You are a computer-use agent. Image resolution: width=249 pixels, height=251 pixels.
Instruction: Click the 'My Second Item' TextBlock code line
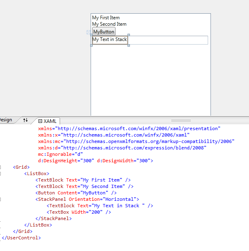[x=84, y=186]
